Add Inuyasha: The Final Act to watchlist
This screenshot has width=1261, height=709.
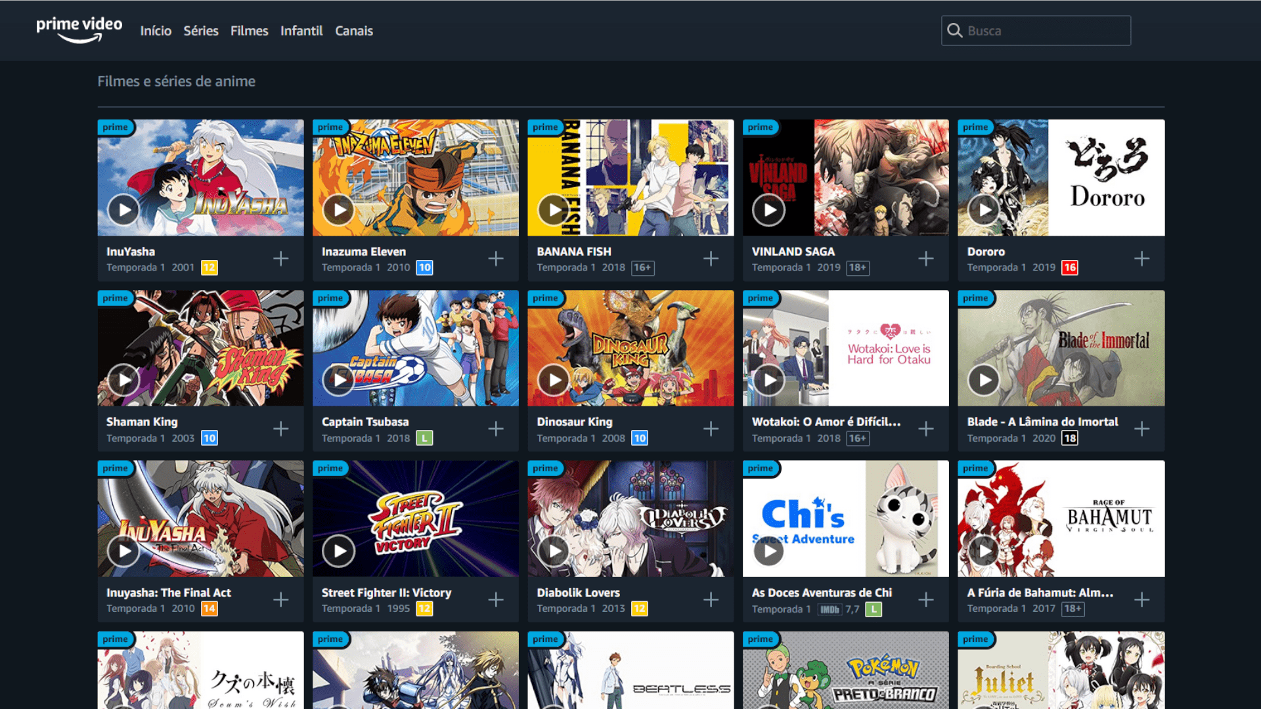point(281,599)
